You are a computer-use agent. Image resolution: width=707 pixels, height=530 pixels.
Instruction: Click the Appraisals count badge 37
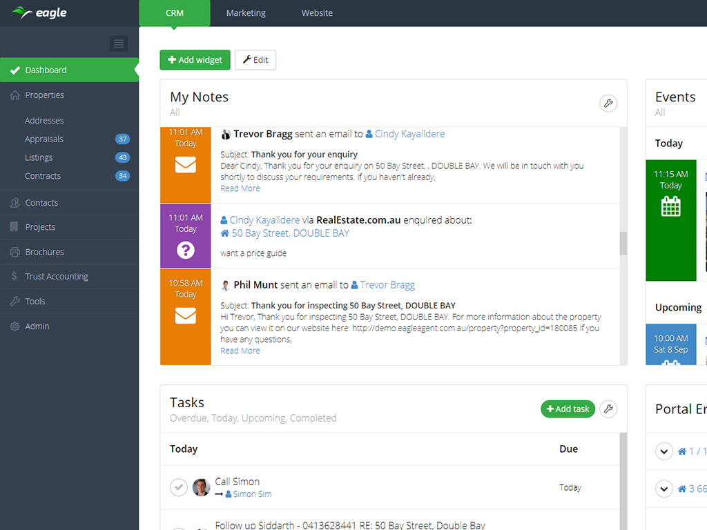[x=123, y=139]
